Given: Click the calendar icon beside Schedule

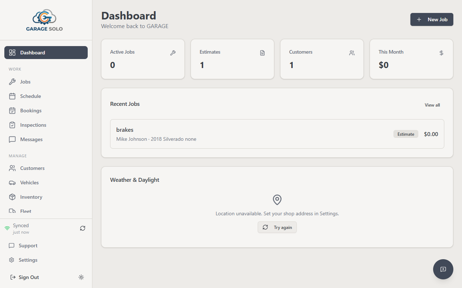Looking at the screenshot, I should coord(12,96).
